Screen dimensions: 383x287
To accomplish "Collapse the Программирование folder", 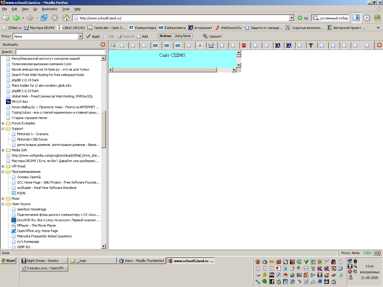I will click(3, 172).
